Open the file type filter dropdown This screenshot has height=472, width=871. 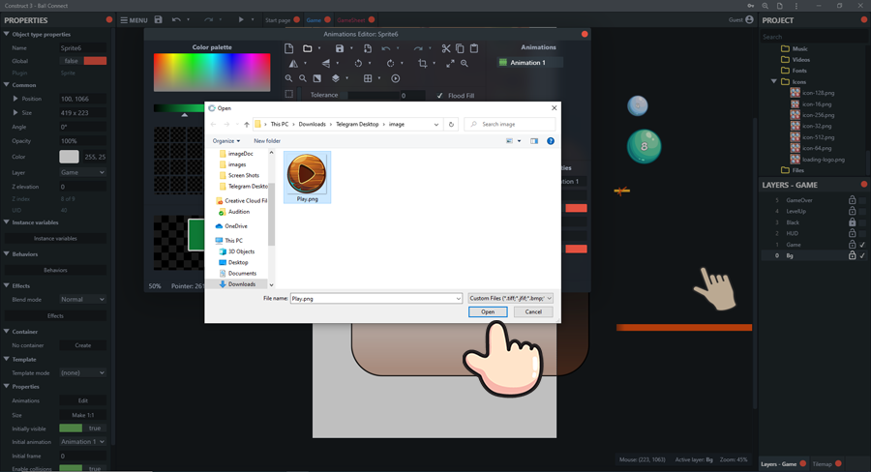click(x=510, y=299)
